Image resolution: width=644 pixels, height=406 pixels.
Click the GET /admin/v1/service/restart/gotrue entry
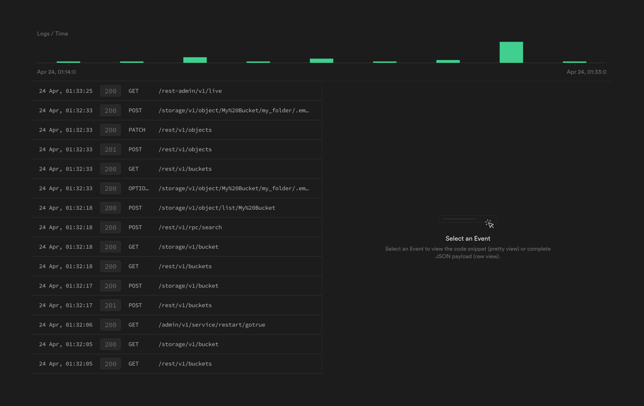point(177,324)
